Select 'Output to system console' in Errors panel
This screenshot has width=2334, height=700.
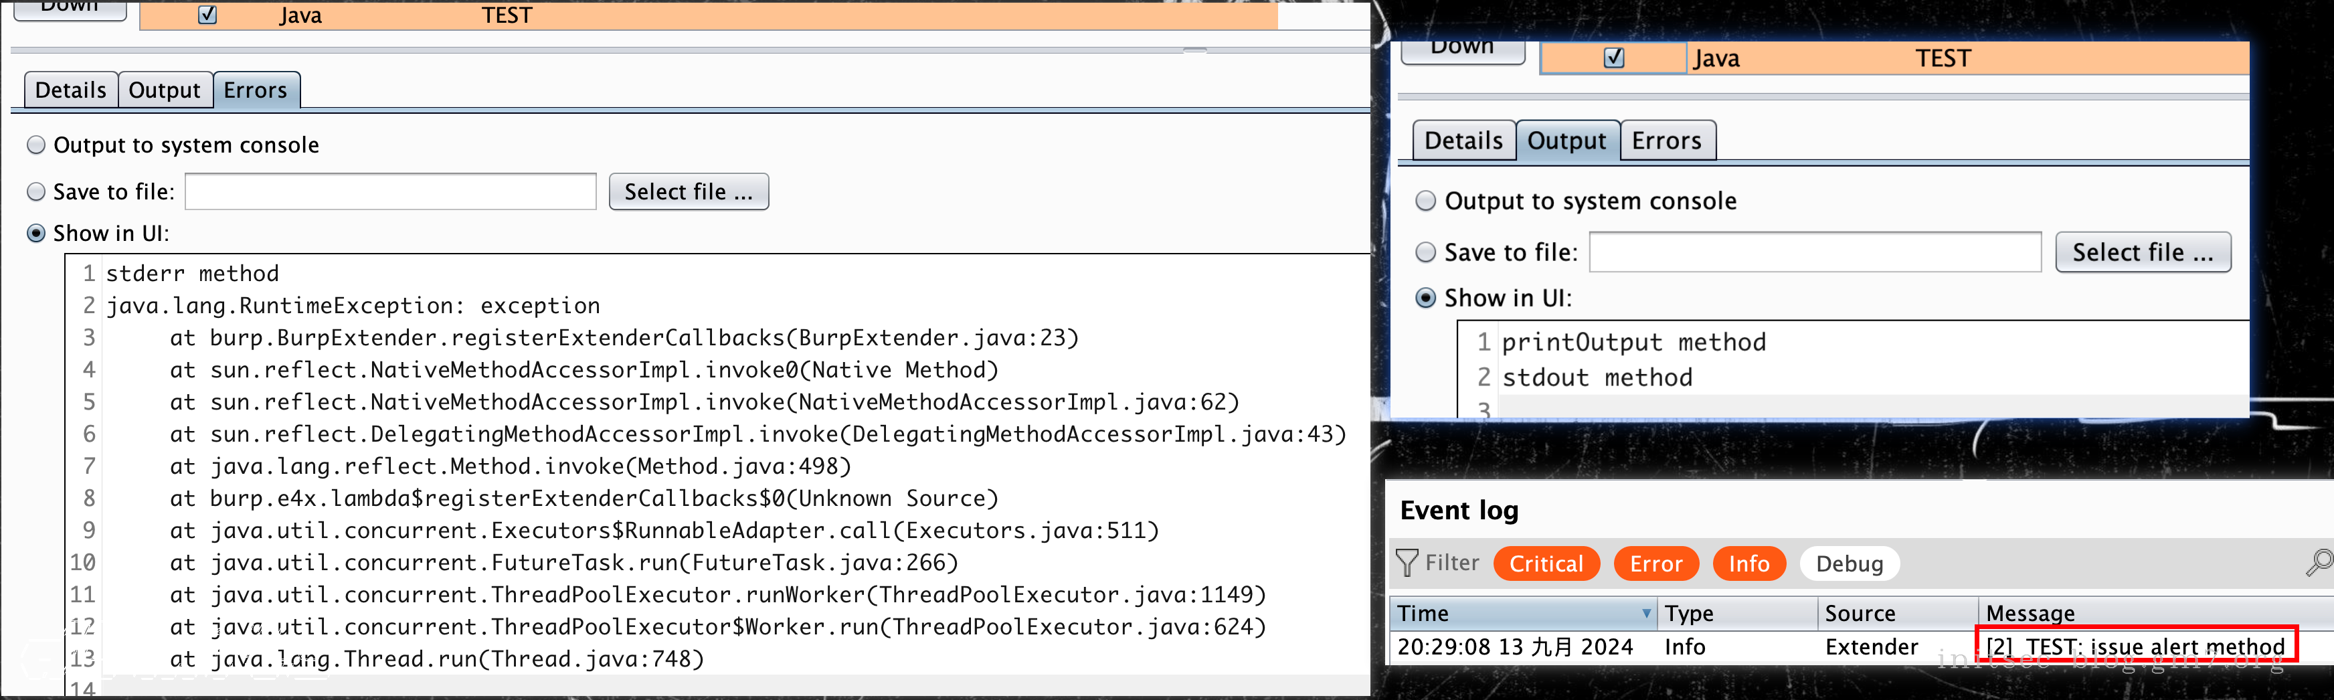[x=36, y=145]
